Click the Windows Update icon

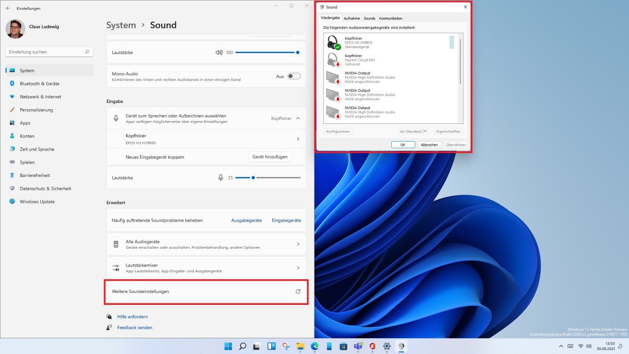(x=12, y=202)
